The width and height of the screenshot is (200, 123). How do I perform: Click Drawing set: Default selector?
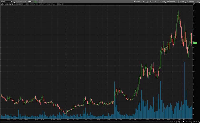point(192,122)
